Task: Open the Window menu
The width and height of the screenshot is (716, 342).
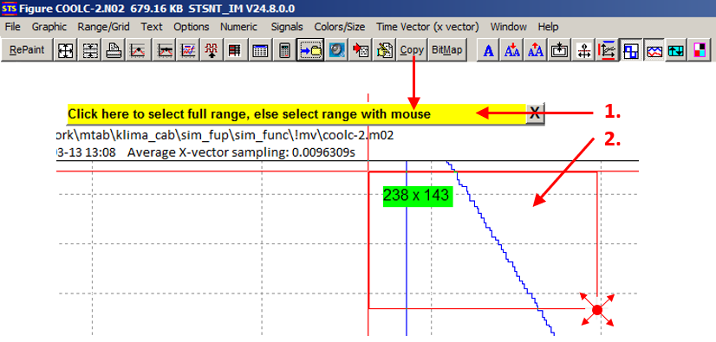Action: pos(508,27)
